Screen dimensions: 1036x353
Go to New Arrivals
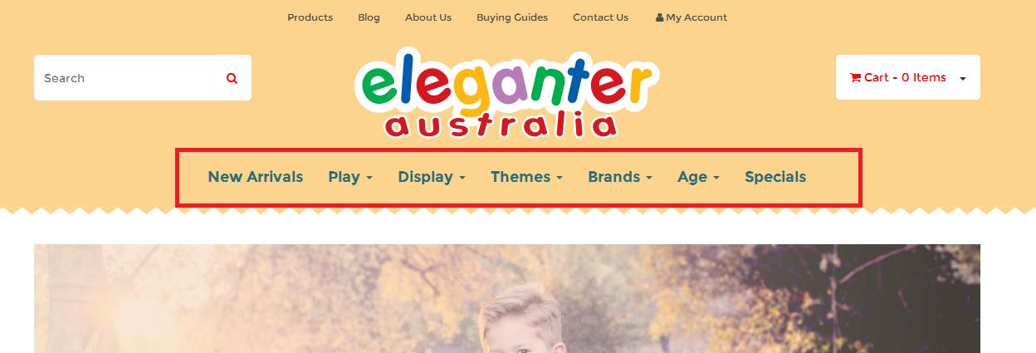[x=256, y=177]
